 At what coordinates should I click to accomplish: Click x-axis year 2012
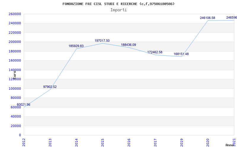(24, 142)
